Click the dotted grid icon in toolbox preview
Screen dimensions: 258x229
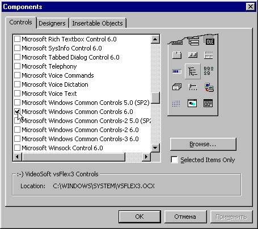coord(176,104)
